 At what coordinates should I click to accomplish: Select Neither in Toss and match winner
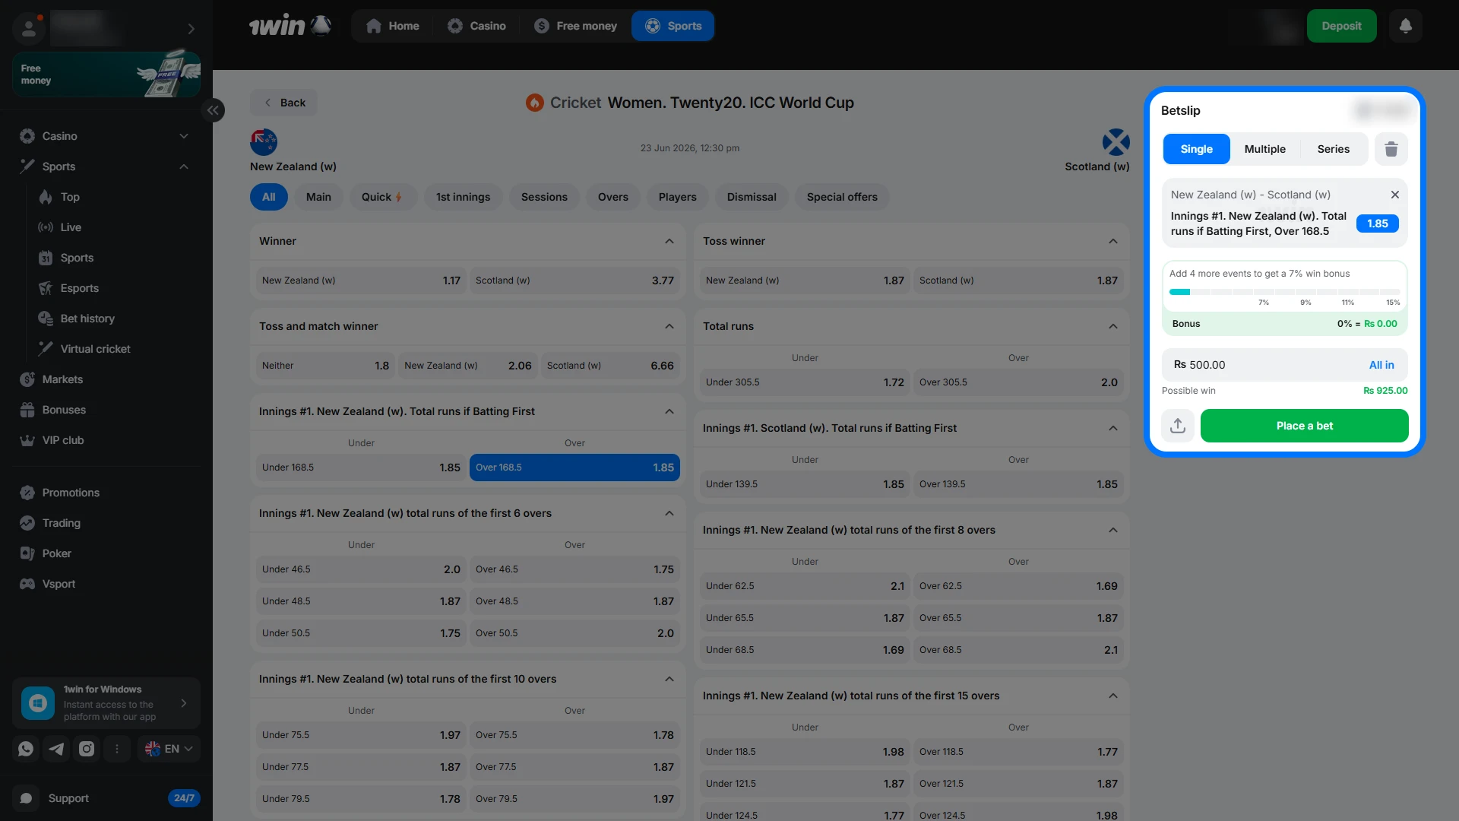coord(325,366)
